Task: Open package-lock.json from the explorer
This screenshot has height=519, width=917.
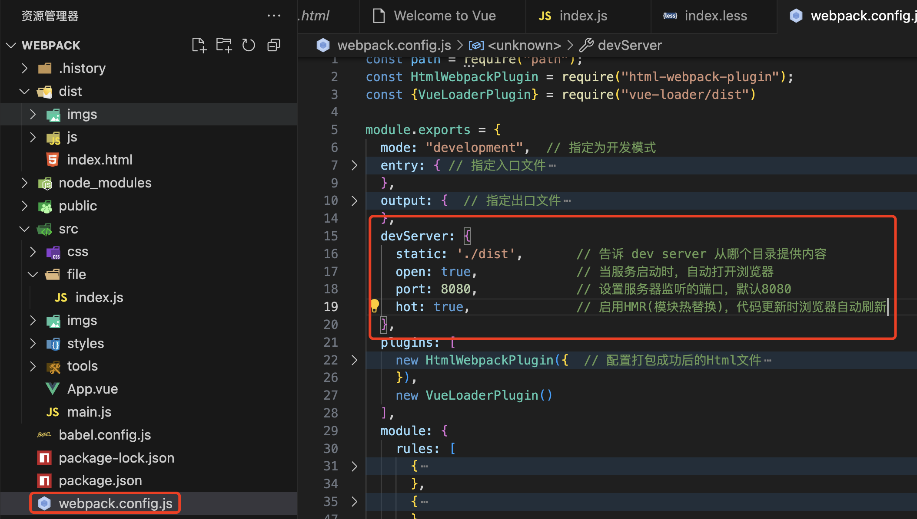Action: (x=149, y=458)
